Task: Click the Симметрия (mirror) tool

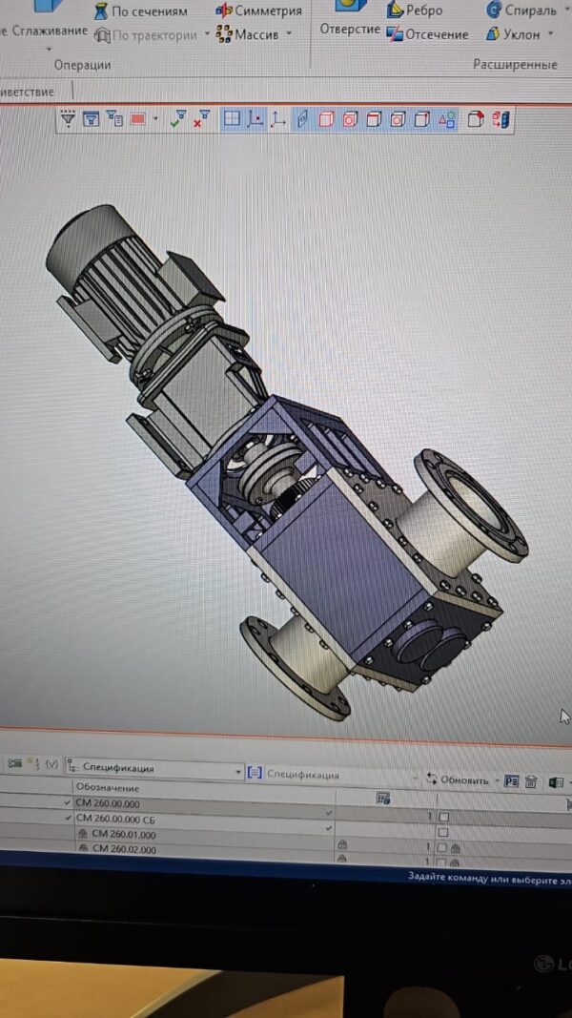Action: point(259,11)
